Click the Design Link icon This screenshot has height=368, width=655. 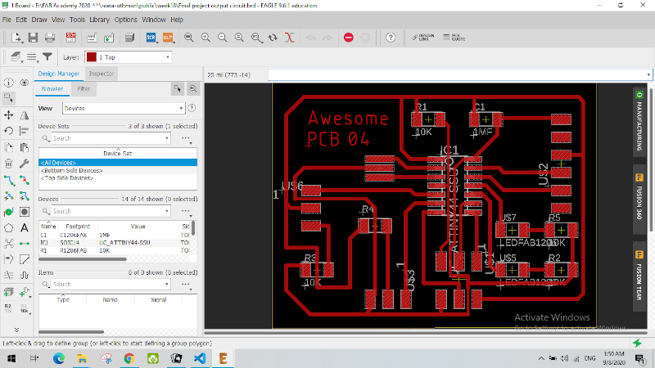point(423,38)
